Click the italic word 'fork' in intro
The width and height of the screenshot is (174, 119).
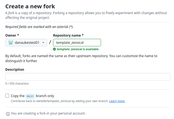point(11,13)
